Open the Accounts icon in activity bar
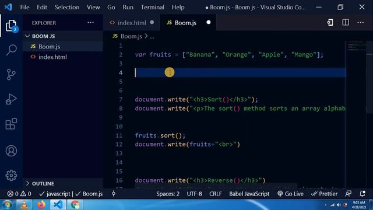 (11, 151)
